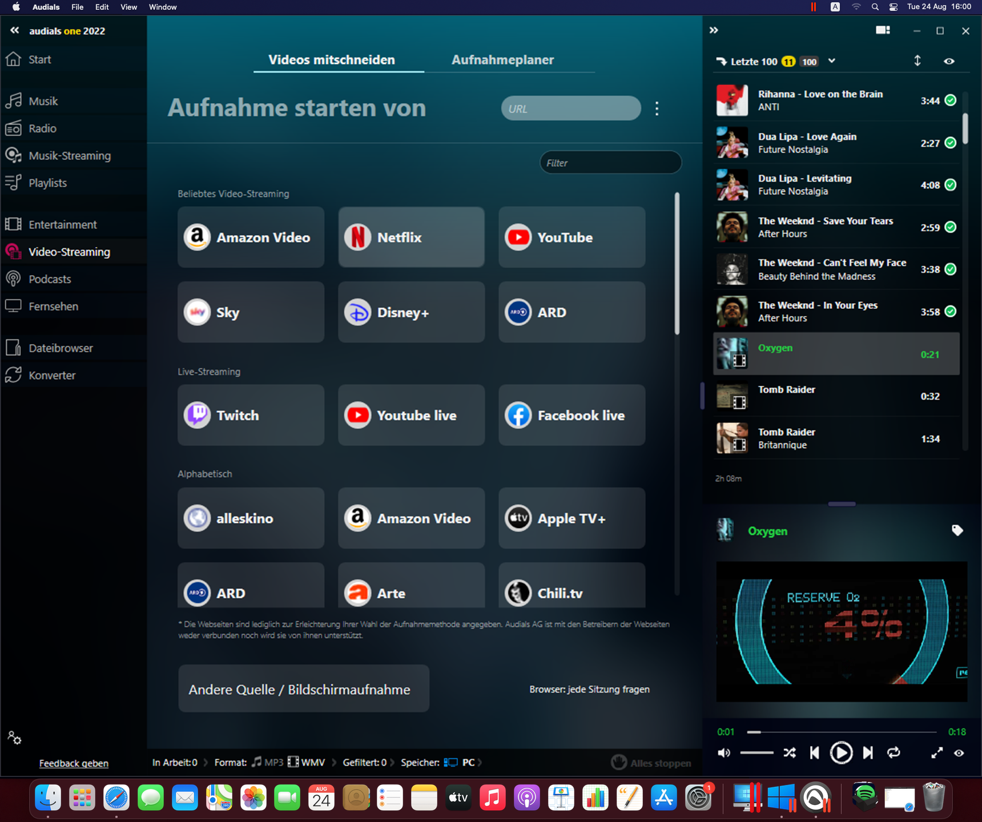Toggle shuffle playback
This screenshot has width=982, height=822.
[790, 753]
